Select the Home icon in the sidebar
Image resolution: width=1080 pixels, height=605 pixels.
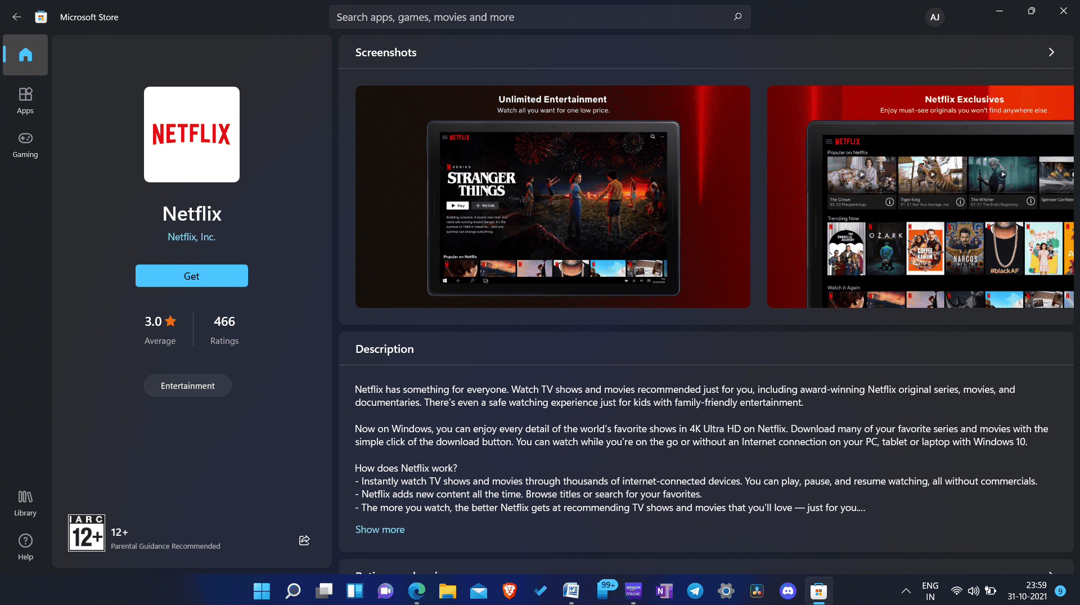[x=25, y=55]
